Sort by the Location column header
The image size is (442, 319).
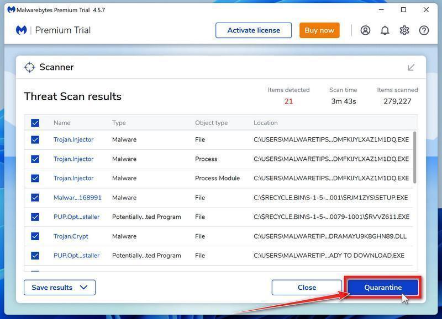(266, 123)
